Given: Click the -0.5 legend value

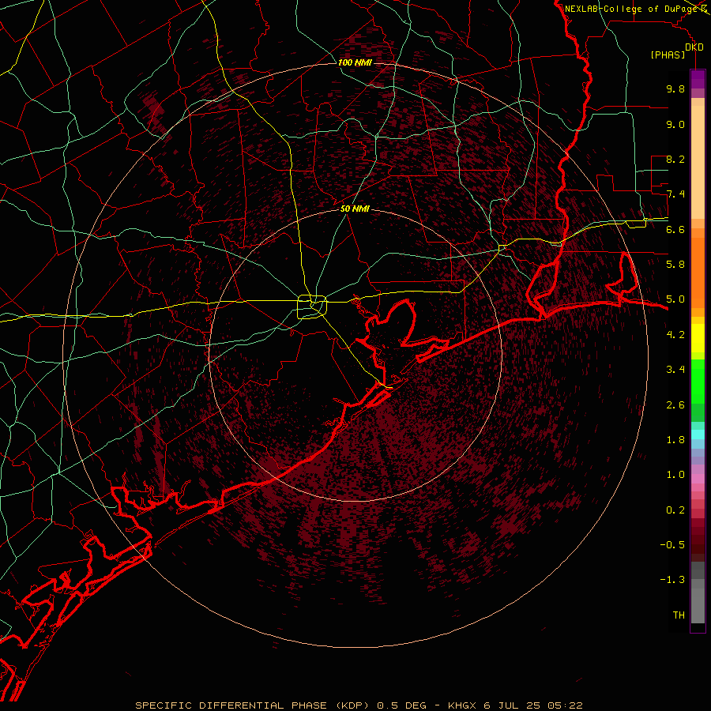Looking at the screenshot, I should tap(672, 545).
